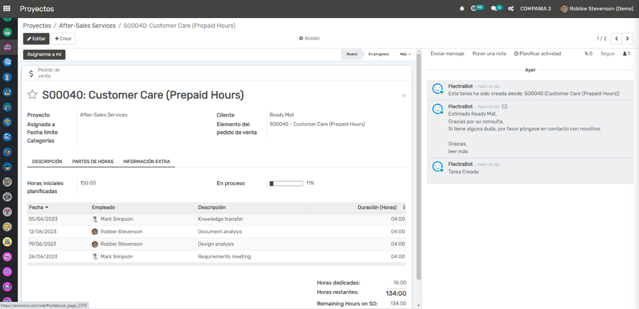This screenshot has height=309, width=639.
Task: Click the settings gears icon in top bar
Action: point(511,8)
